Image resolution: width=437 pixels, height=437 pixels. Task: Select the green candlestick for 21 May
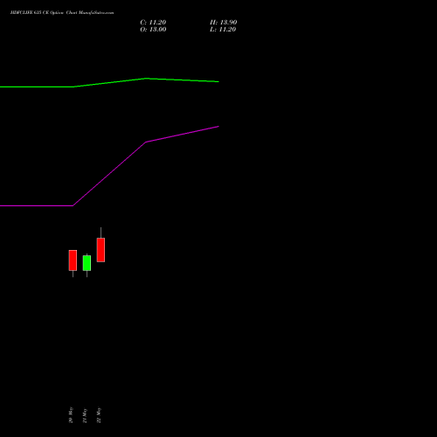point(87,263)
